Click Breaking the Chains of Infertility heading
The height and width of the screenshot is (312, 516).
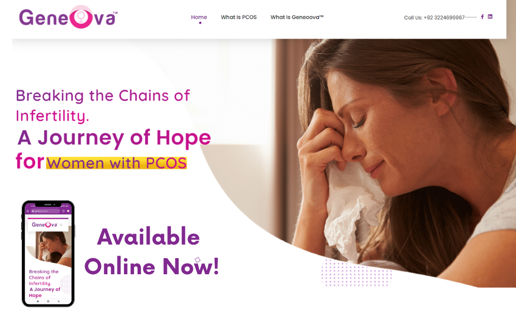click(103, 106)
